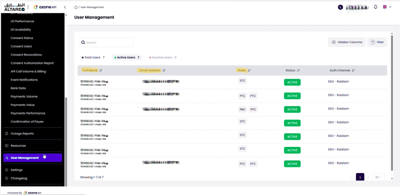This screenshot has height=195, width=400.
Task: Open Payments Performance report
Action: pos(28,113)
